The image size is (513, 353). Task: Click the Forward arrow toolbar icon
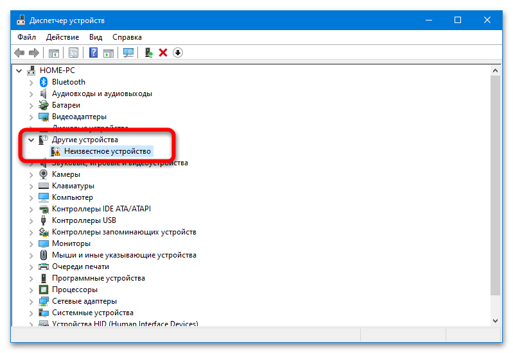click(x=34, y=53)
